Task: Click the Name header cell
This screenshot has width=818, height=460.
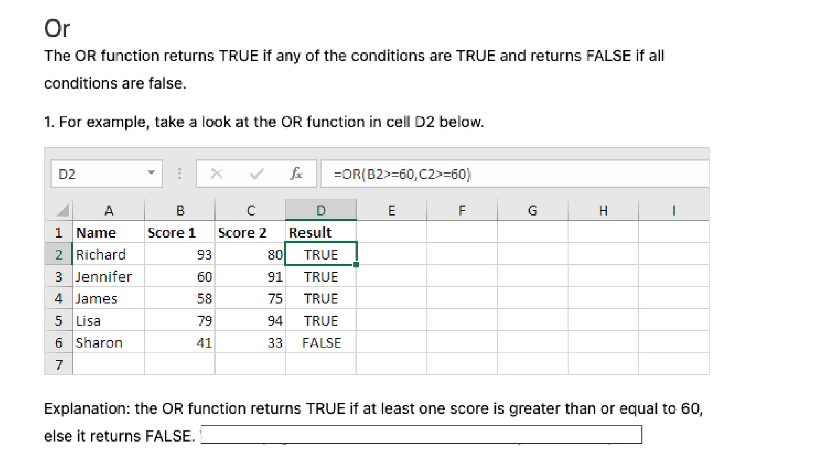Action: (109, 232)
